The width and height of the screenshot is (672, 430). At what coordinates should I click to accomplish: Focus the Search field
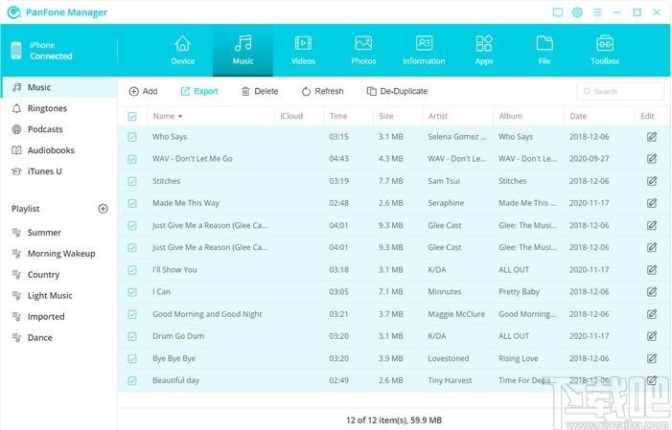click(620, 91)
